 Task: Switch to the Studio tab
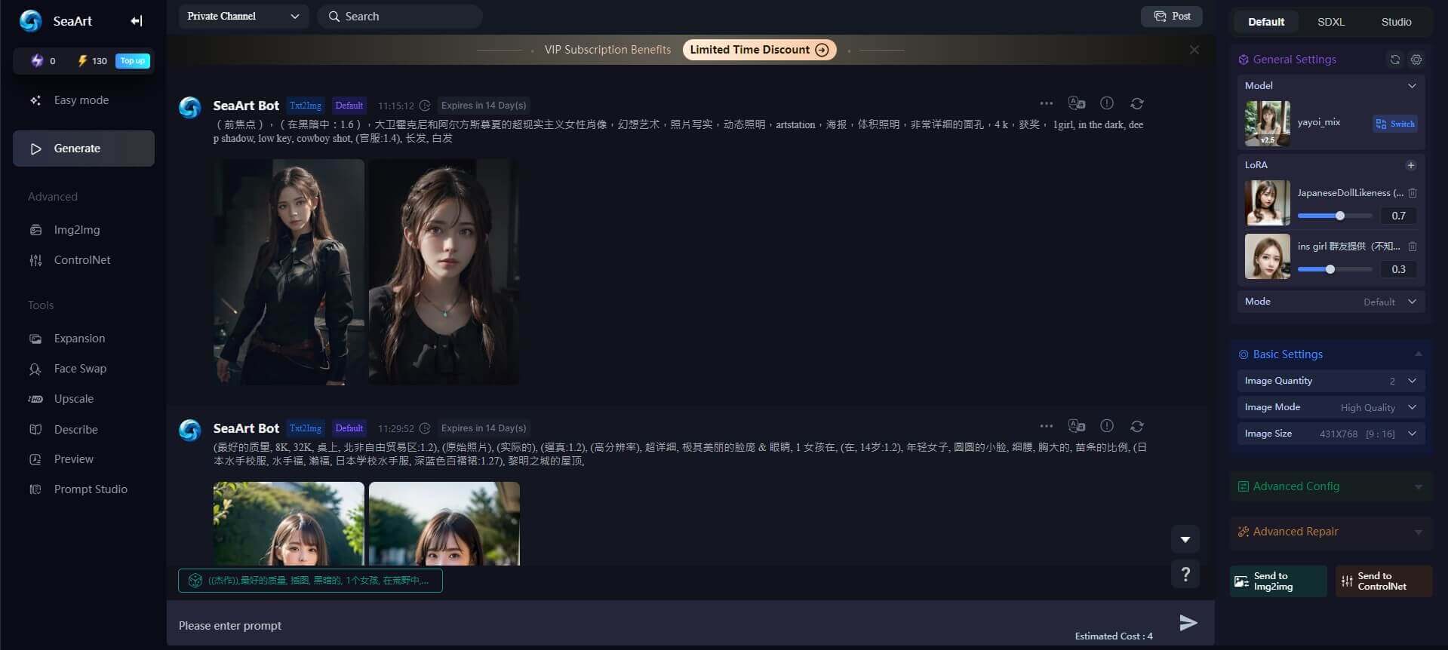point(1396,22)
